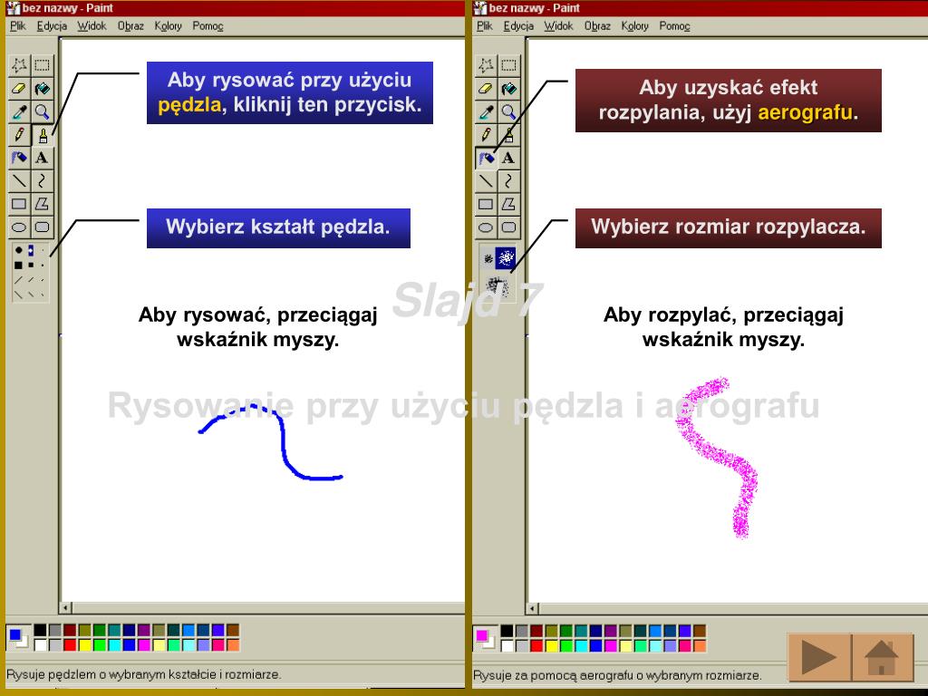
Task: Select the Airbrush tool in right Paint window
Action: (486, 158)
